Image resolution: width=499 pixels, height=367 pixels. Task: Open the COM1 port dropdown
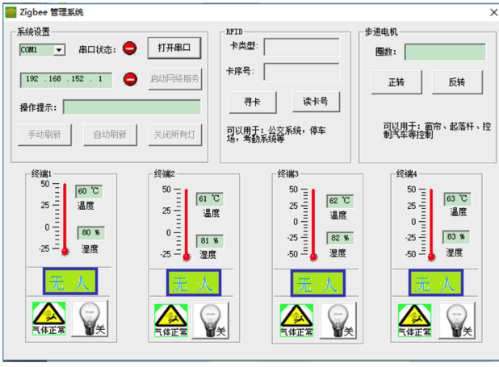point(59,50)
